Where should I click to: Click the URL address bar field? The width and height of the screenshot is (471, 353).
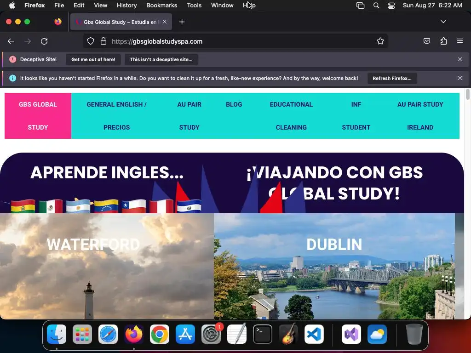coord(235,41)
